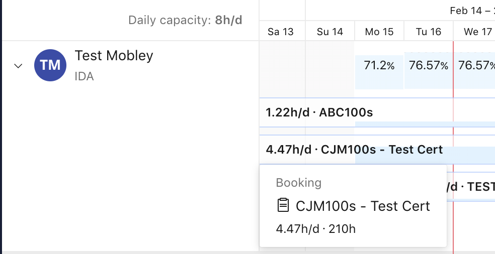Click the Daily capacity 8h/d label
The height and width of the screenshot is (254, 495).
tap(185, 20)
